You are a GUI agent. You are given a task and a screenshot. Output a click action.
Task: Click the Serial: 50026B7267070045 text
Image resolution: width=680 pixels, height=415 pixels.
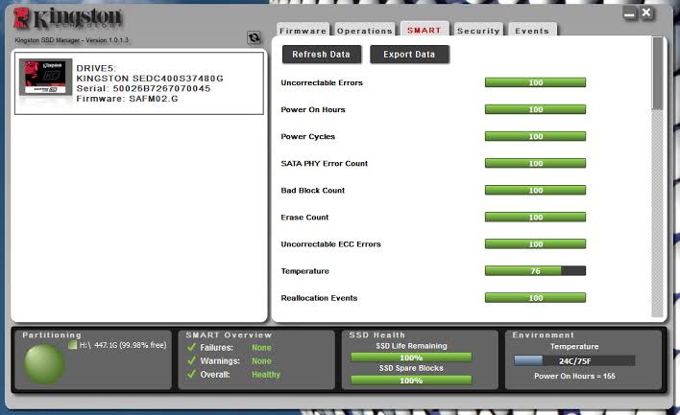(x=143, y=89)
